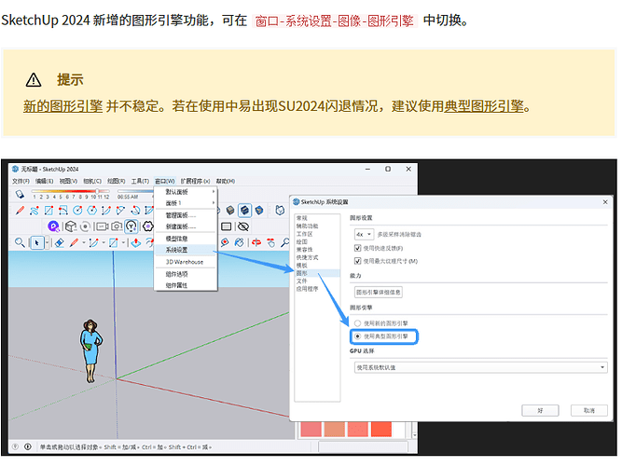636x466 pixels.
Task: Click the info circle icon in status bar
Action: click(x=28, y=446)
